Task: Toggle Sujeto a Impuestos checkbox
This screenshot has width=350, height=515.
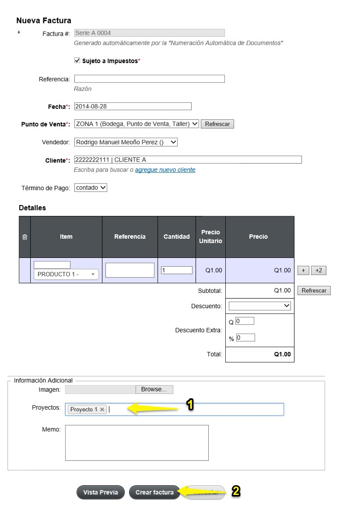Action: coord(77,60)
